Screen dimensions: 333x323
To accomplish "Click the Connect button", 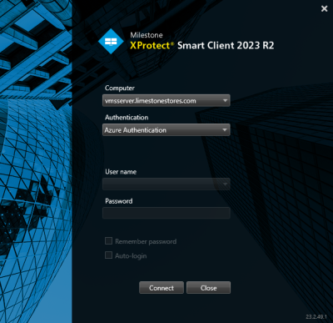I will [162, 288].
